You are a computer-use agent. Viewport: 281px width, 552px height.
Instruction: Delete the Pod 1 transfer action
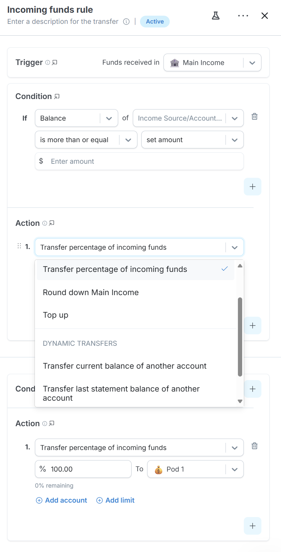coord(255,446)
